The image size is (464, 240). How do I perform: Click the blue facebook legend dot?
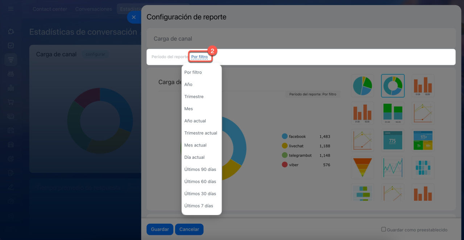point(285,136)
